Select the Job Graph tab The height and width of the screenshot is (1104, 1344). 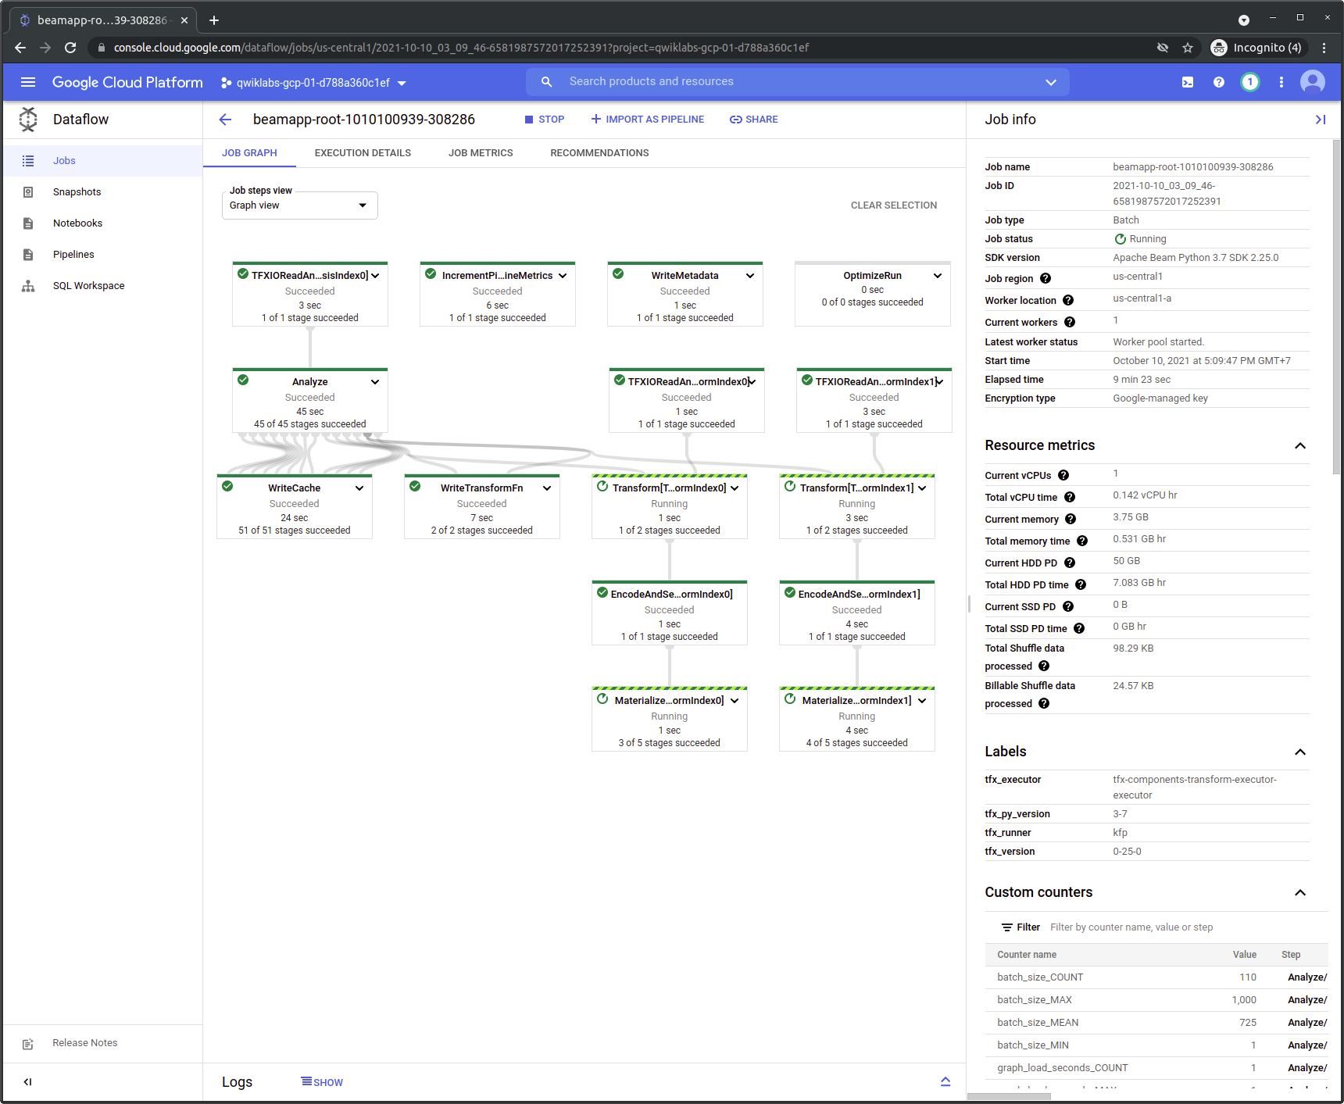(x=249, y=153)
